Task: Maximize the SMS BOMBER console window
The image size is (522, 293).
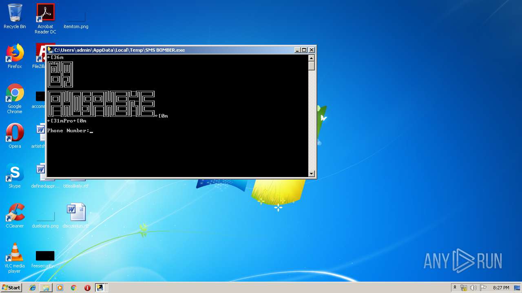Action: coord(304,50)
